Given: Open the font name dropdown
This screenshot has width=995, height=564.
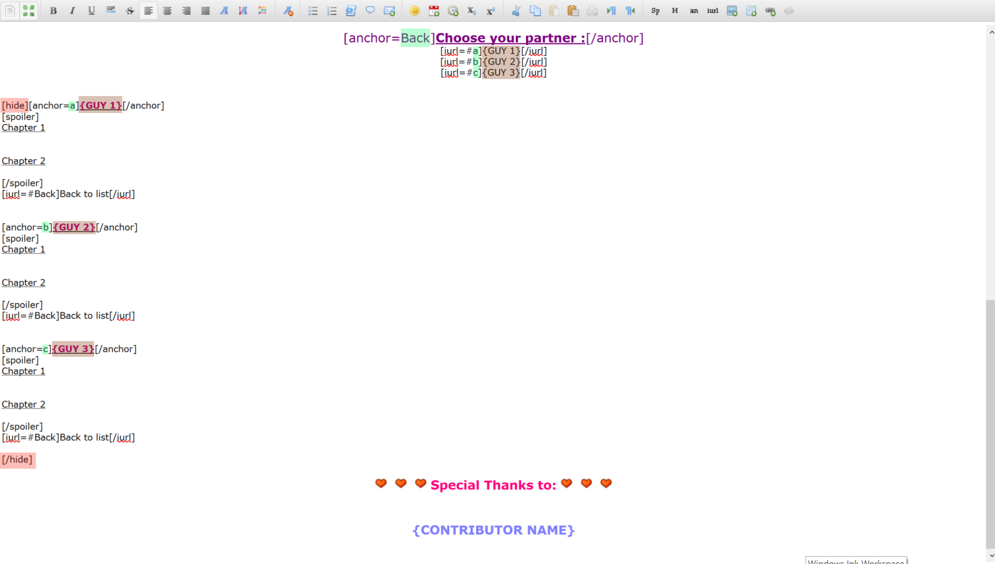Looking at the screenshot, I should click(x=224, y=11).
